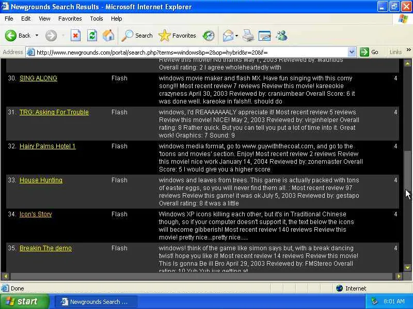This screenshot has width=413, height=309.
Task: Click the number 31. beside TRG result
Action: 11,112
